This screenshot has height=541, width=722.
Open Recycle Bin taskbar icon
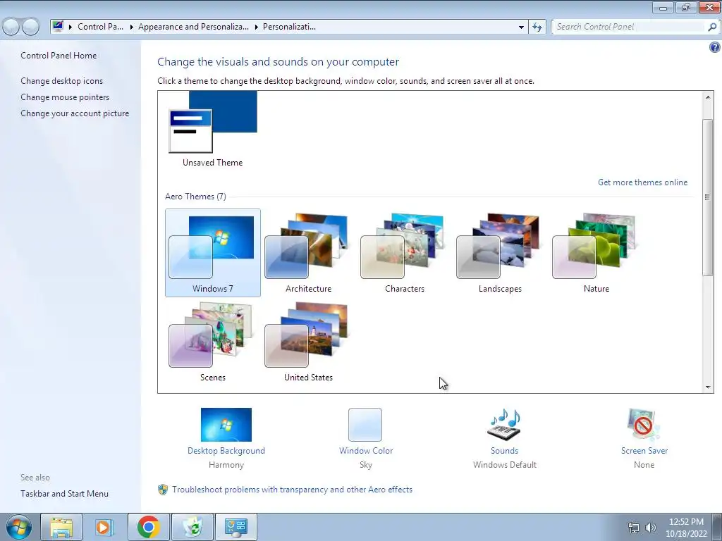click(192, 527)
